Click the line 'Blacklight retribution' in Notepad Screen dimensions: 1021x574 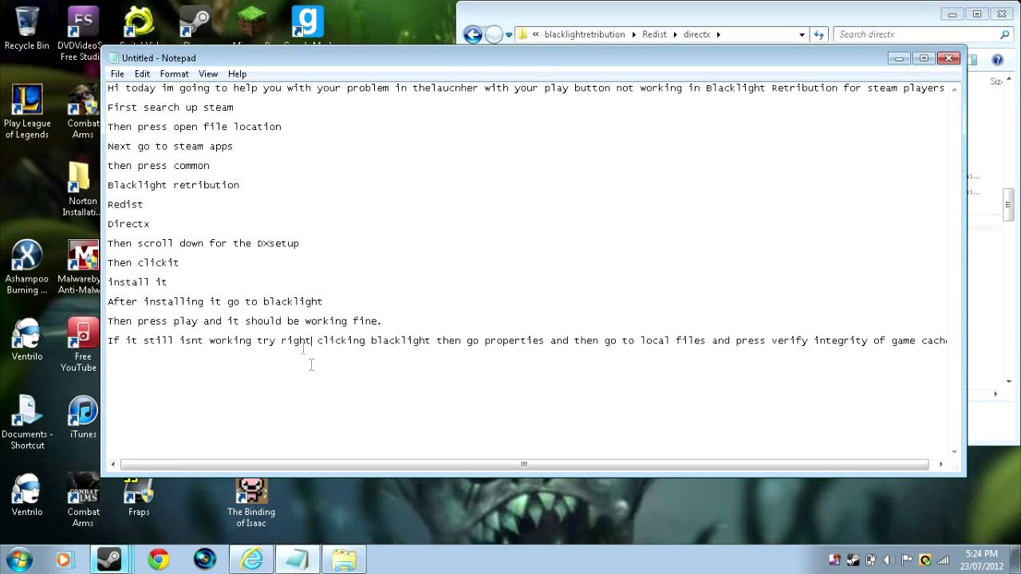coord(173,185)
